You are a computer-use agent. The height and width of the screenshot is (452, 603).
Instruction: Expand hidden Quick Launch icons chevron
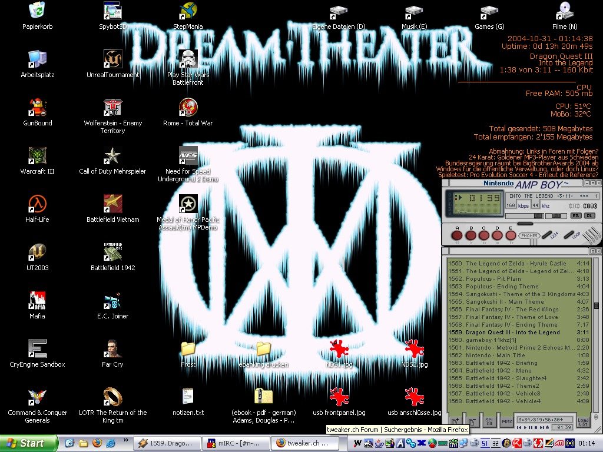125,440
